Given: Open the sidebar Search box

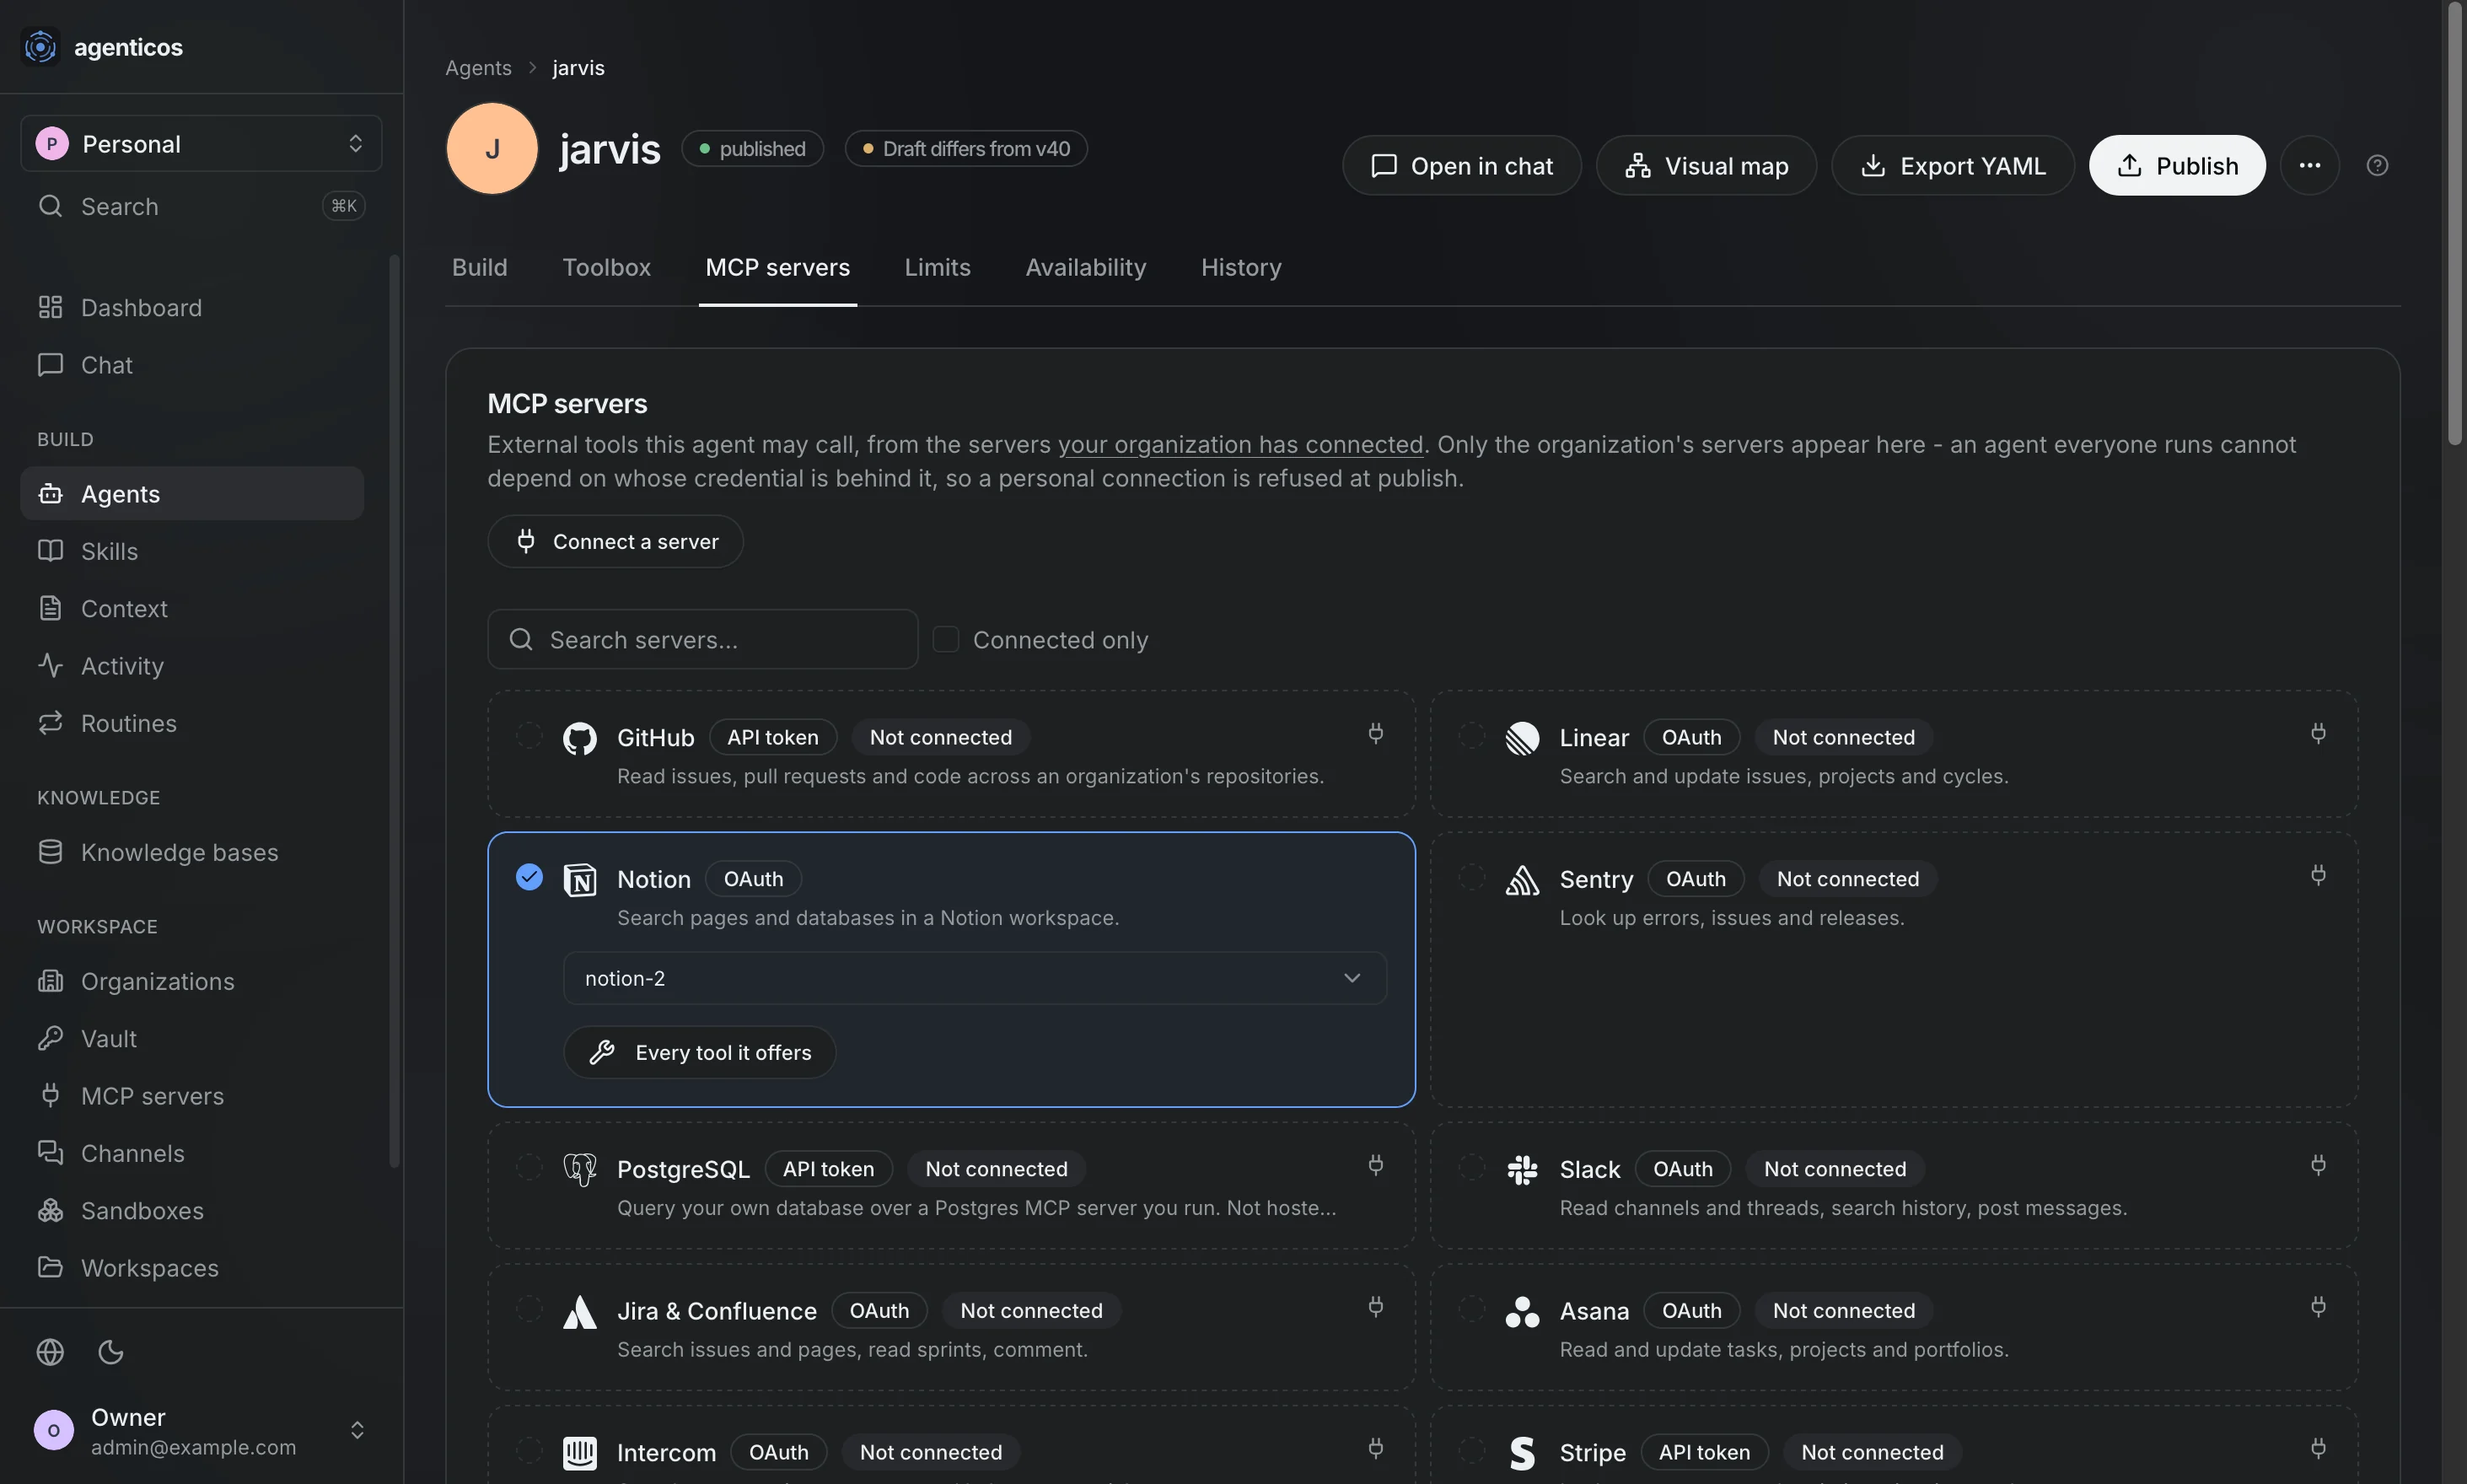Looking at the screenshot, I should point(201,206).
